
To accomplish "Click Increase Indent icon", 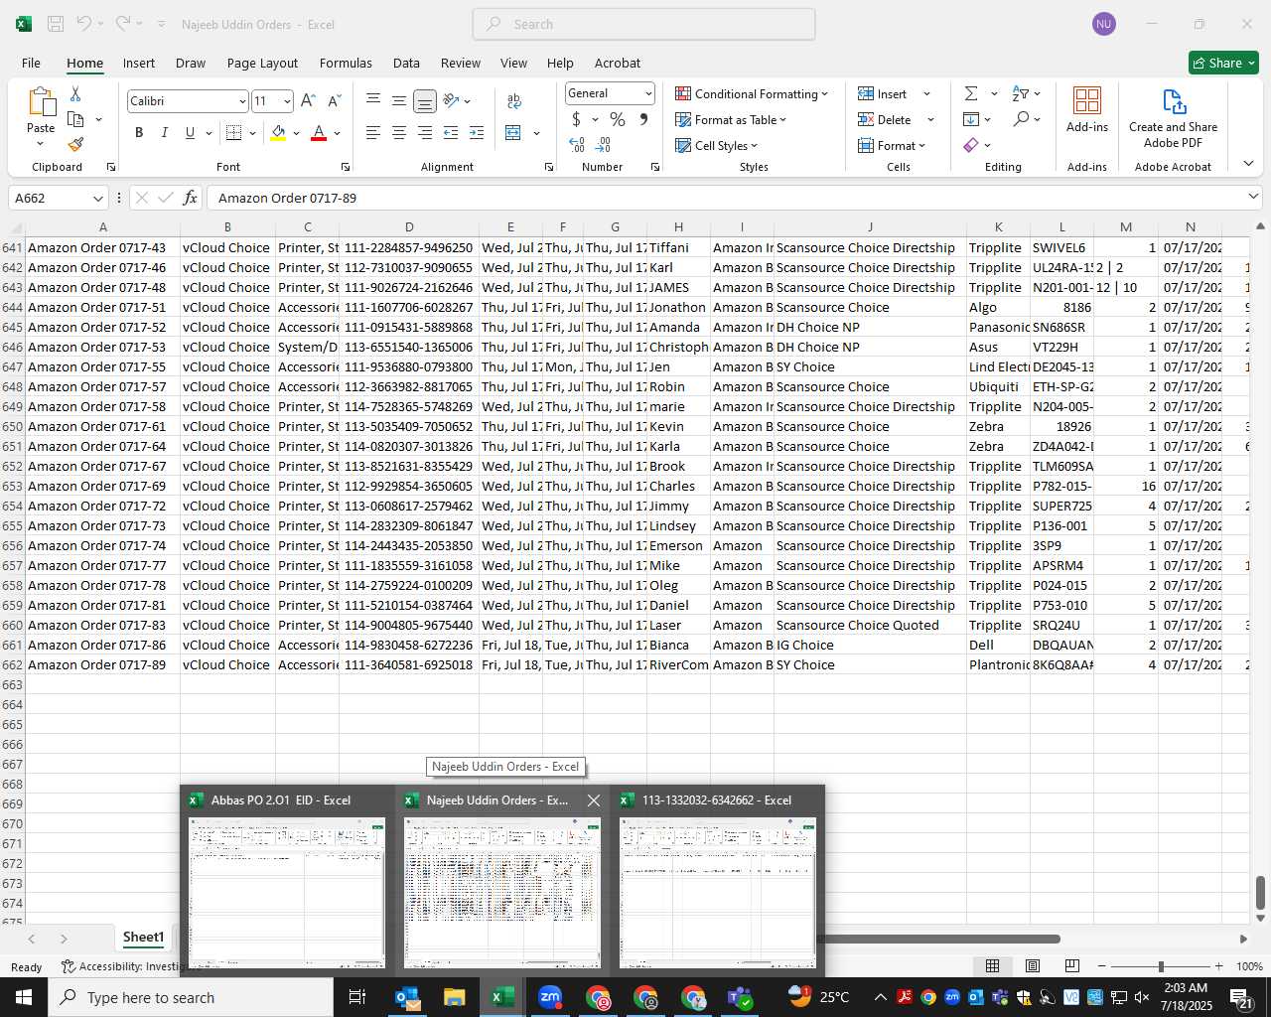I will click(x=477, y=133).
